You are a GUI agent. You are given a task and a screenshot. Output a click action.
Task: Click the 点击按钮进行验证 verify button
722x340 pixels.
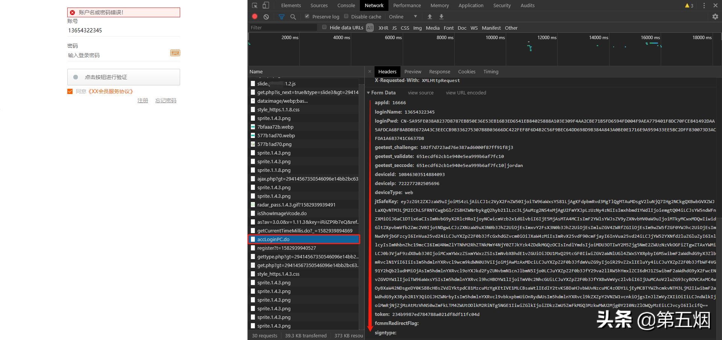[124, 77]
